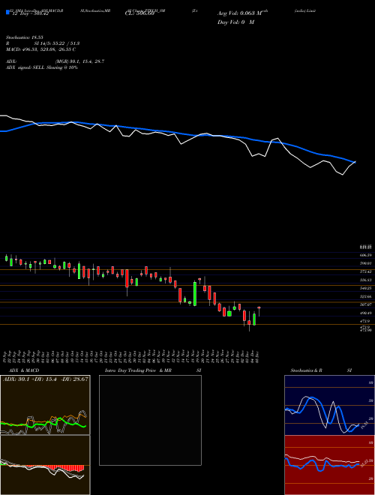Click the ADX line chart panel

[x=45, y=405]
